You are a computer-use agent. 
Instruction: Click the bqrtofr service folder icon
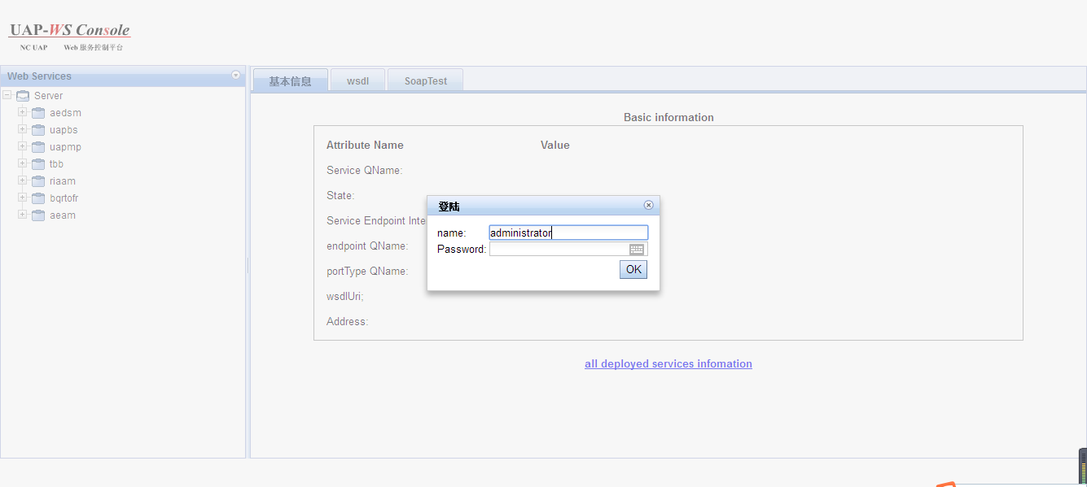coord(38,198)
